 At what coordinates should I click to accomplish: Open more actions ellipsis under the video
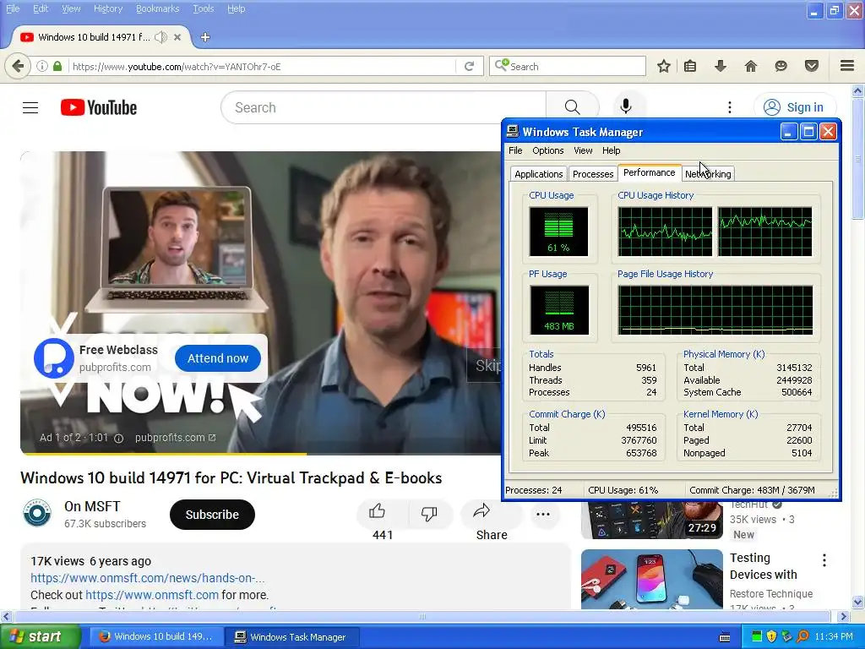click(x=543, y=514)
